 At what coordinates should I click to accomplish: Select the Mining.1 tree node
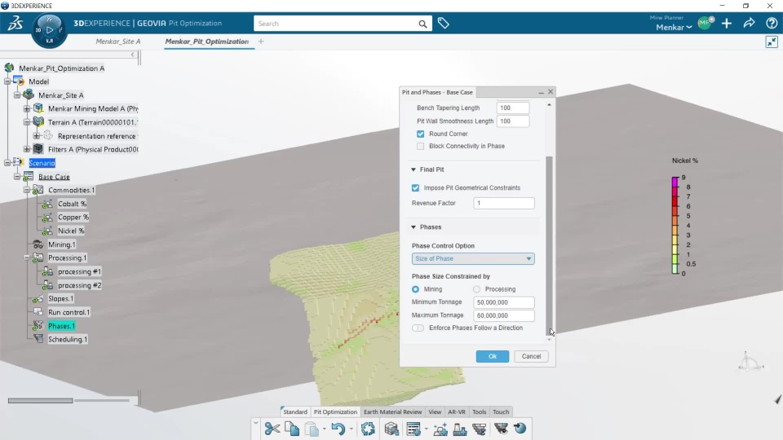(61, 244)
